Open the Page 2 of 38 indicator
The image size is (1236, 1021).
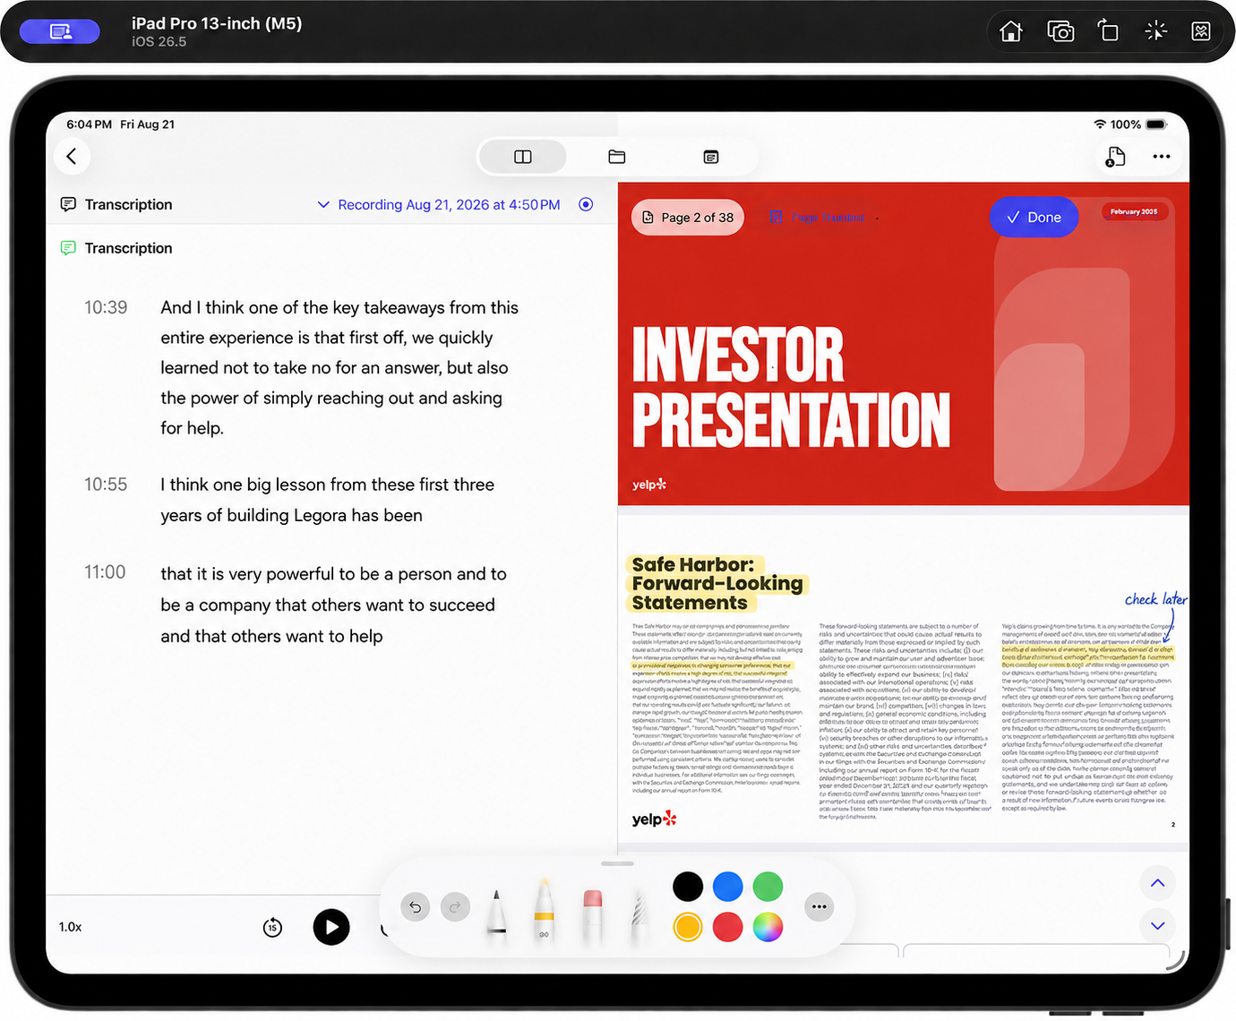(x=688, y=218)
